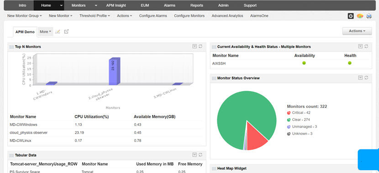Click the Available Memory(GB) column header
The width and height of the screenshot is (379, 173).
(x=155, y=117)
